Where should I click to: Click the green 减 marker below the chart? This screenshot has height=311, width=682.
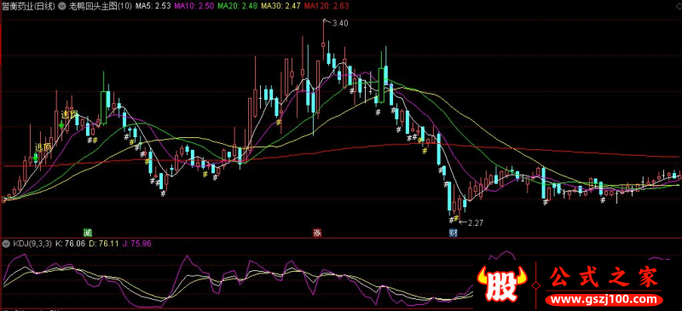coord(89,232)
